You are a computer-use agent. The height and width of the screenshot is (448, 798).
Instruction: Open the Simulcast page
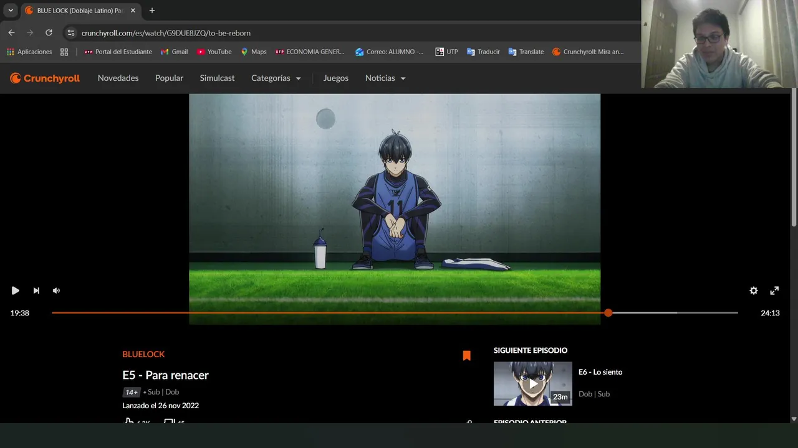click(217, 78)
